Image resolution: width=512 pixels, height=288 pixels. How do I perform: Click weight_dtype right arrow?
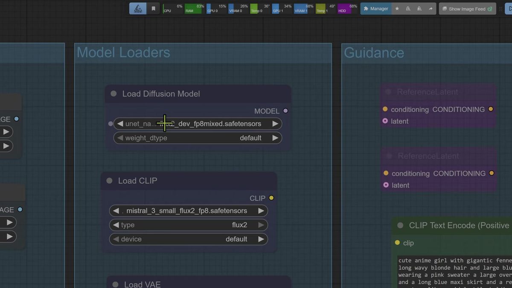pos(275,138)
